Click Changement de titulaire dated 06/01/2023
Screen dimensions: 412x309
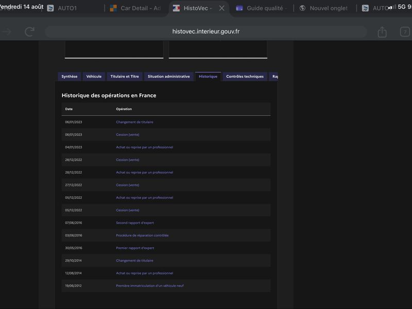click(134, 122)
